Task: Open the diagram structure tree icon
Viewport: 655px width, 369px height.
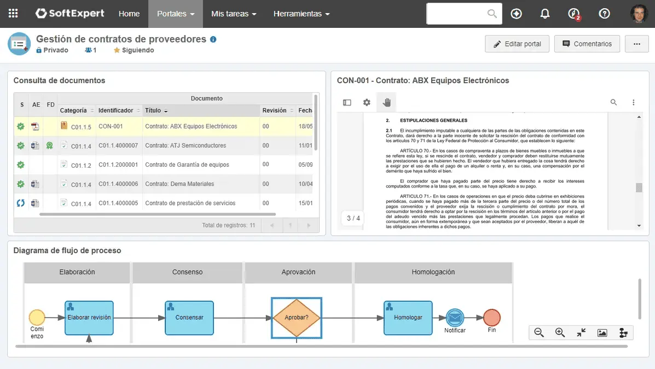Action: pyautogui.click(x=623, y=333)
